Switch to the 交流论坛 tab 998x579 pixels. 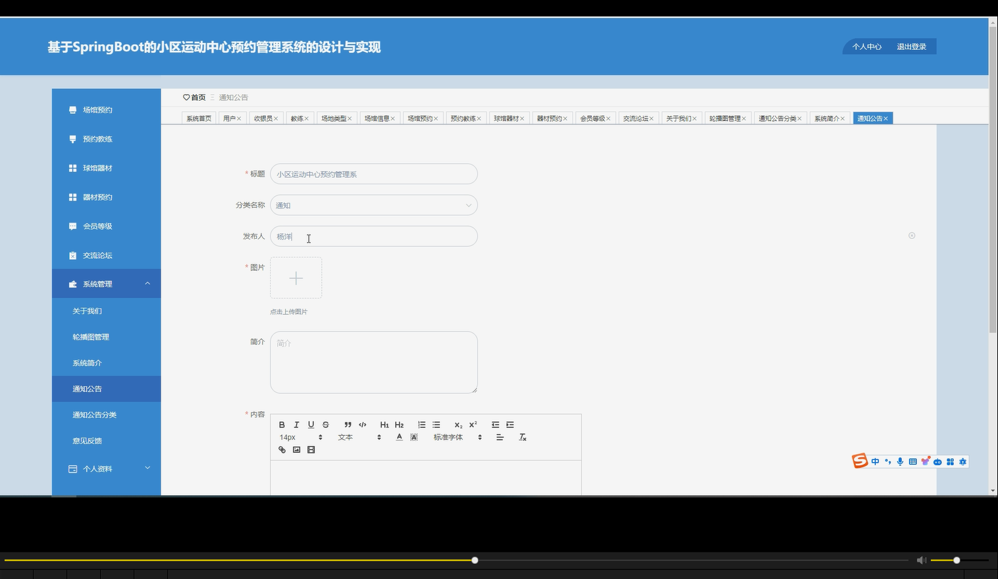pos(634,118)
